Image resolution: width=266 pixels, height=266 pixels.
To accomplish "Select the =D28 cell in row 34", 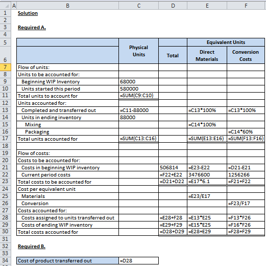I will tap(138, 261).
